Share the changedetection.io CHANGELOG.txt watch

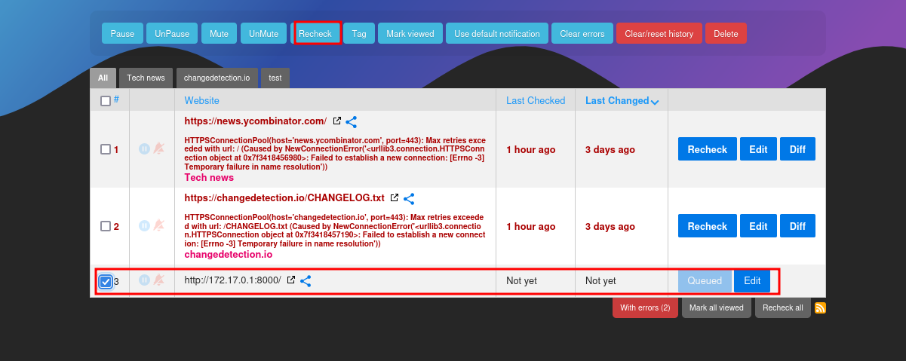pos(409,199)
